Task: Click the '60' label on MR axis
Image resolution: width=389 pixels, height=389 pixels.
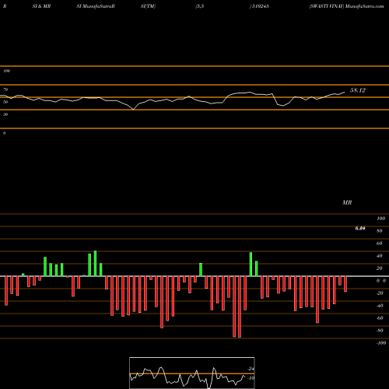Action: (x=380, y=244)
